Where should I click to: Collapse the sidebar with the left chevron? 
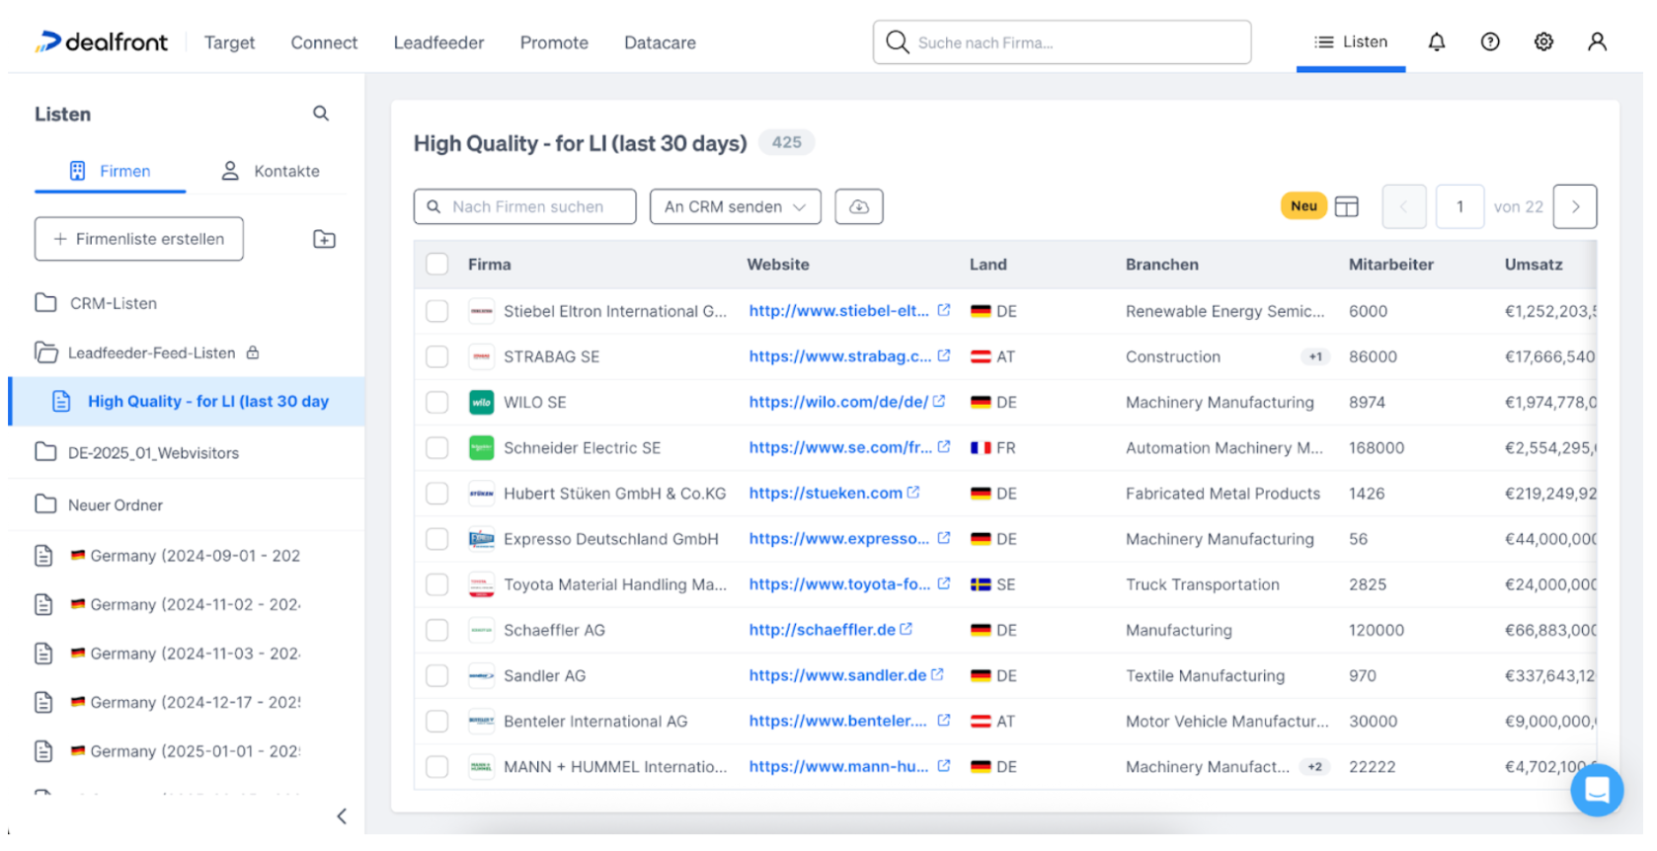[x=342, y=816]
